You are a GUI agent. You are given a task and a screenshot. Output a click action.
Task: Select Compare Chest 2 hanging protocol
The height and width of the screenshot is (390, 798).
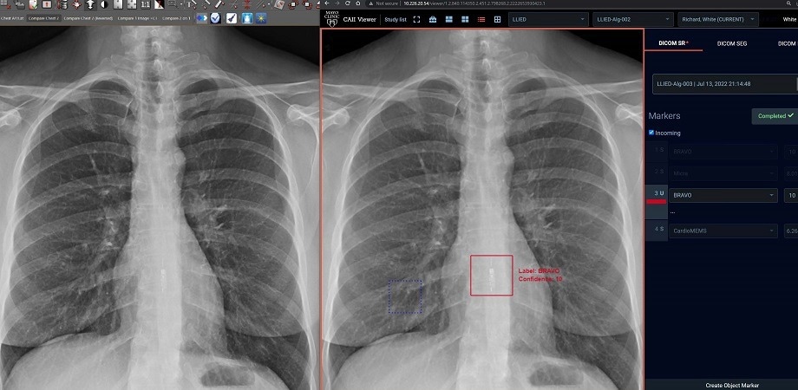coord(43,18)
